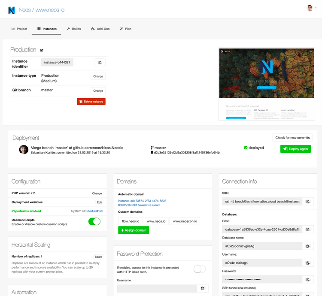
Task: Open the user avatar menu
Action: click(311, 8)
